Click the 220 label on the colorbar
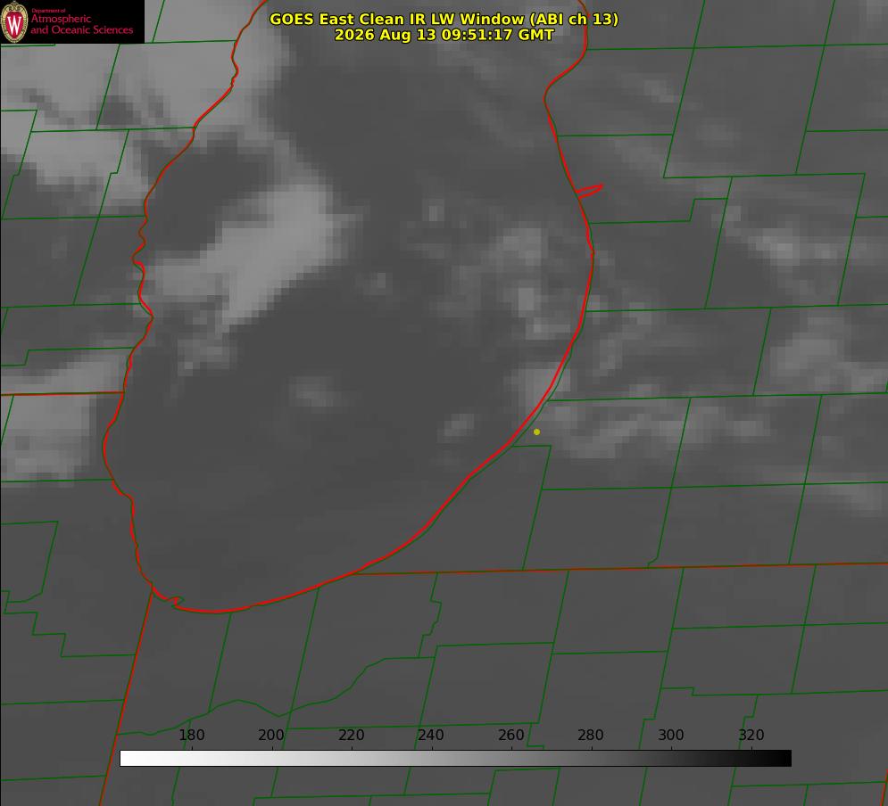Image resolution: width=888 pixels, height=806 pixels. (351, 735)
